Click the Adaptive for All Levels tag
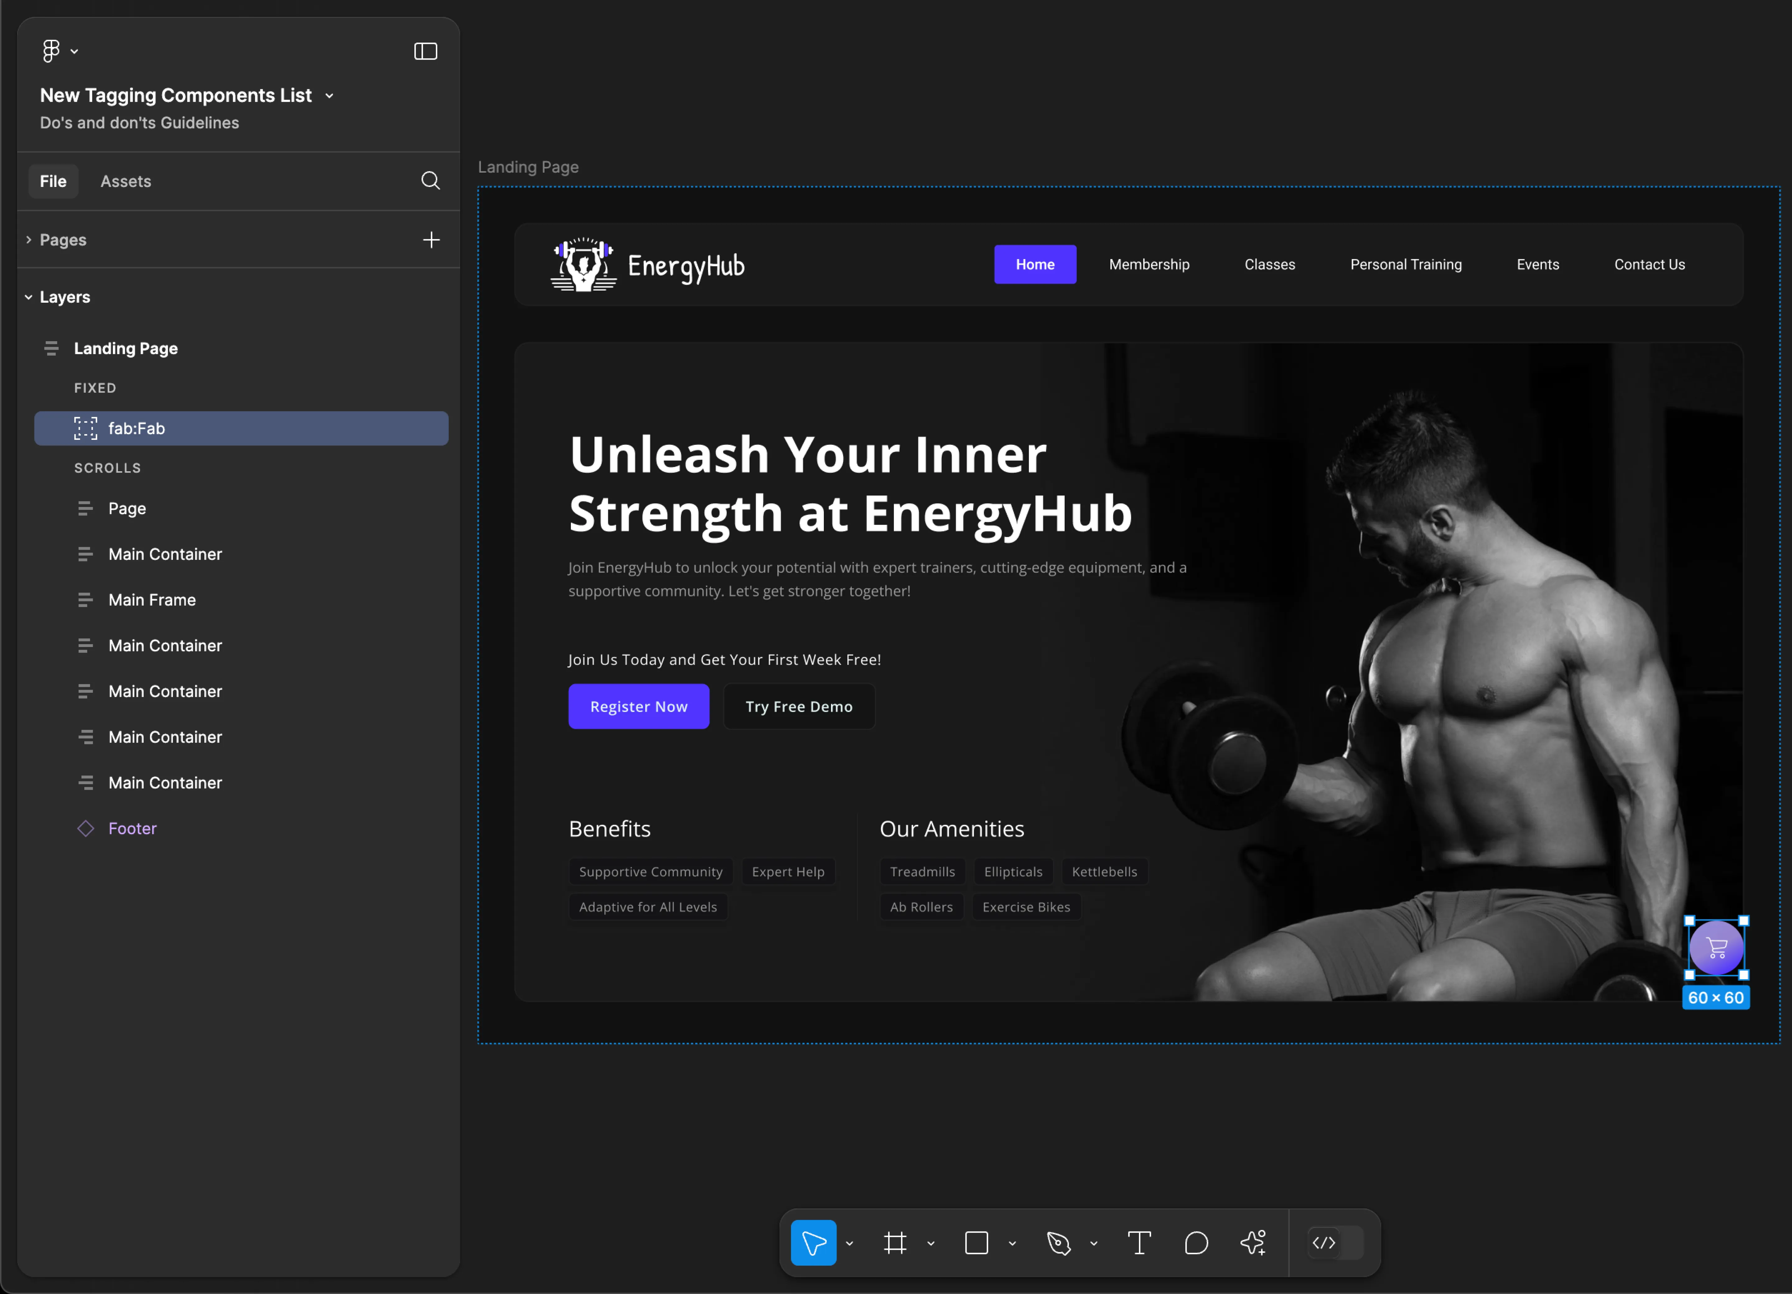Screen dimensions: 1792x1294 [x=648, y=907]
